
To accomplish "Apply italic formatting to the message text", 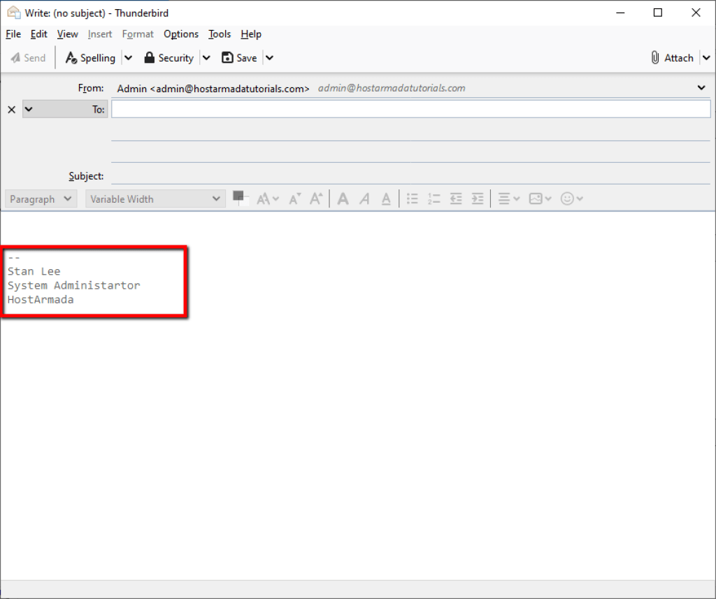I will click(x=364, y=199).
